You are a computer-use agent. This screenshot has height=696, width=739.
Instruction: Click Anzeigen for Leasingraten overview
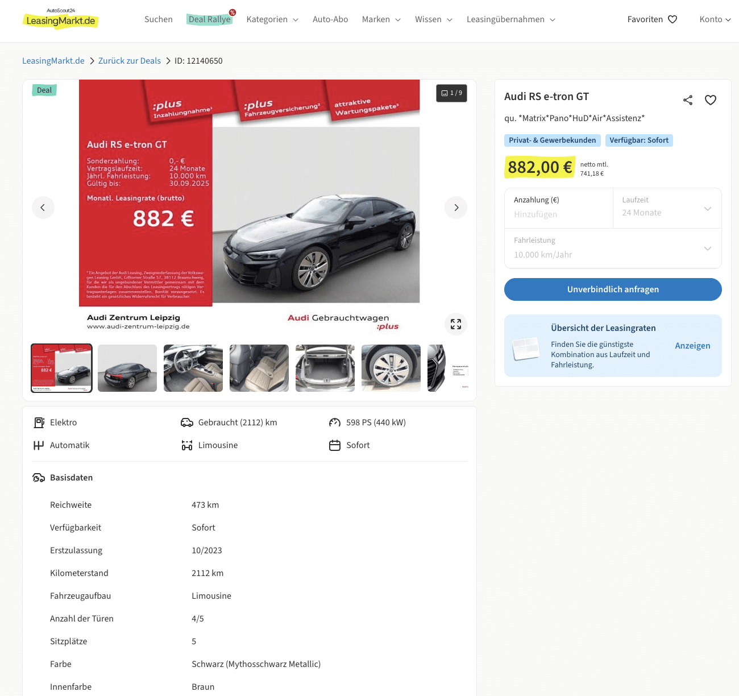point(692,346)
